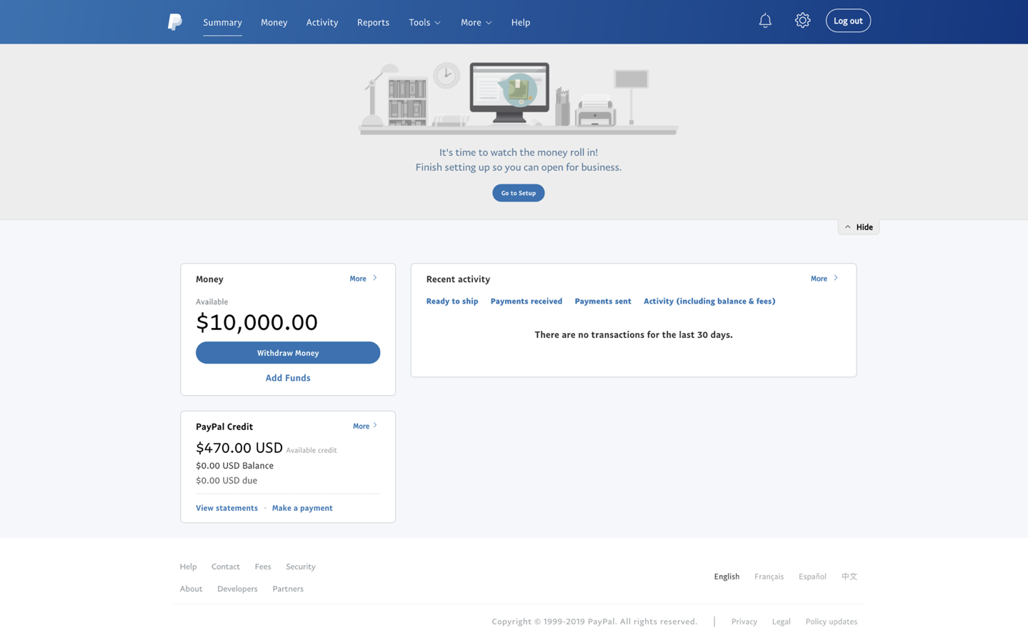Image resolution: width=1028 pixels, height=643 pixels.
Task: Switch language to Français
Action: pos(769,577)
